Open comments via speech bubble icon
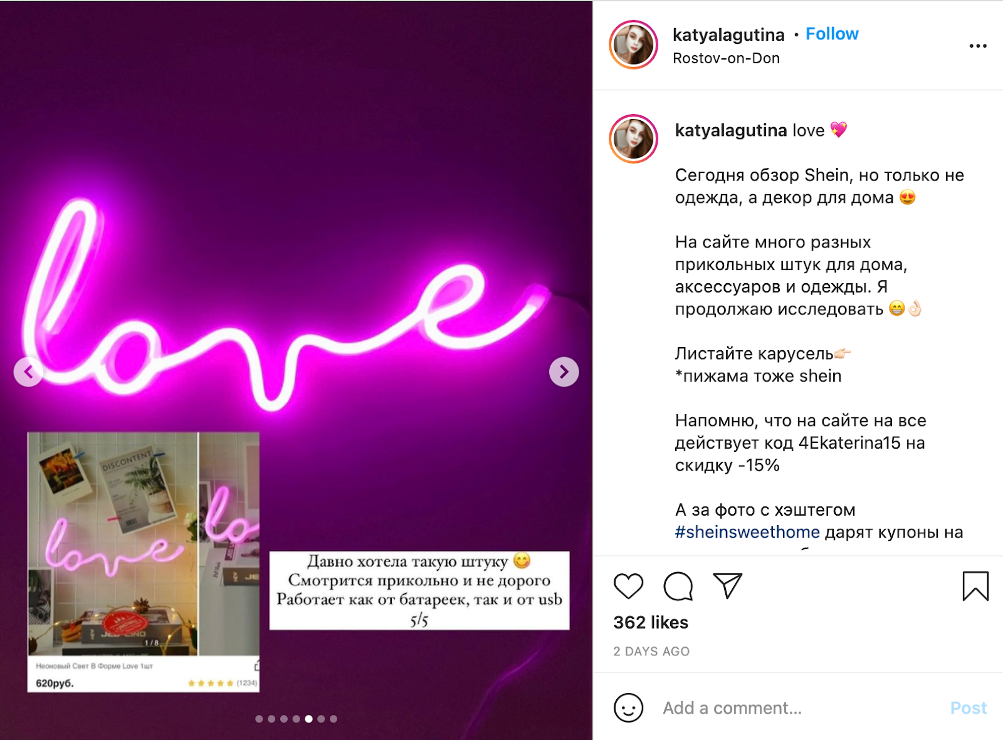1003x740 pixels. 678,586
